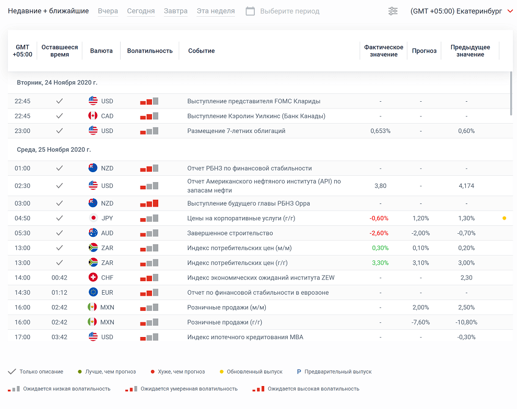This screenshot has height=409, width=517.
Task: Expand the GMT +05:00 Екатеринбург timezone dropdown
Action: click(455, 11)
